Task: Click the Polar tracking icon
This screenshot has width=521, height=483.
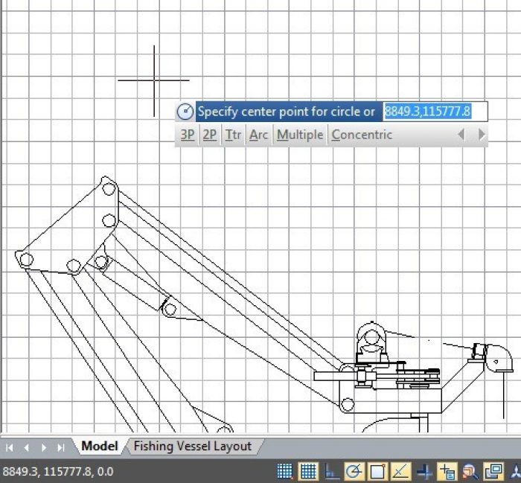Action: (354, 471)
